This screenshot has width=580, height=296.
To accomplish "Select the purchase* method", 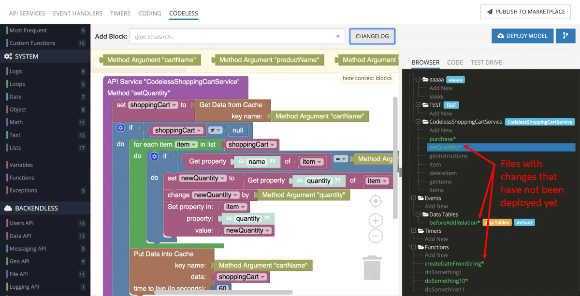I will (442, 139).
